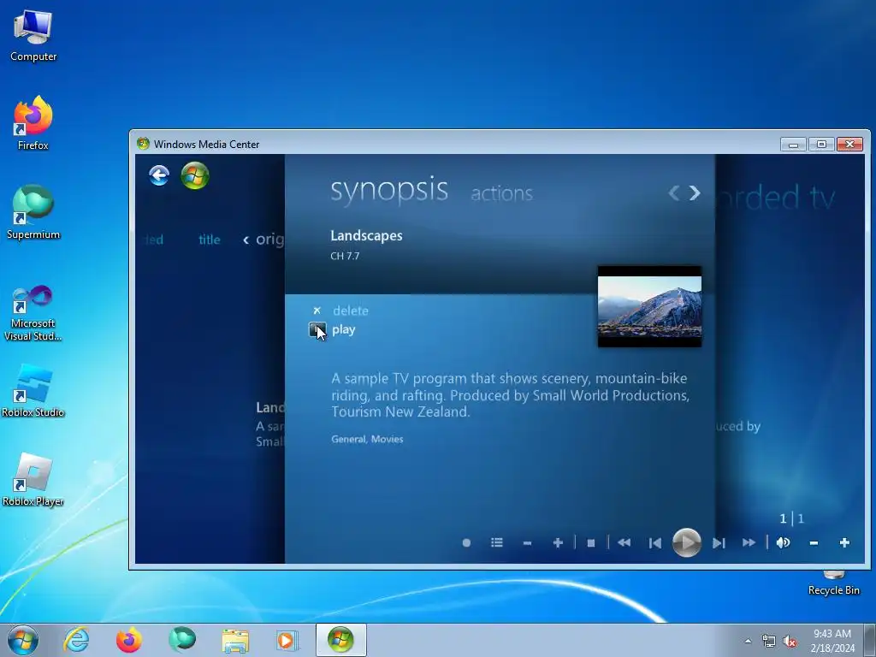Screen dimensions: 876x657
Task: Open Windows Media Player from taskbar
Action: point(287,640)
